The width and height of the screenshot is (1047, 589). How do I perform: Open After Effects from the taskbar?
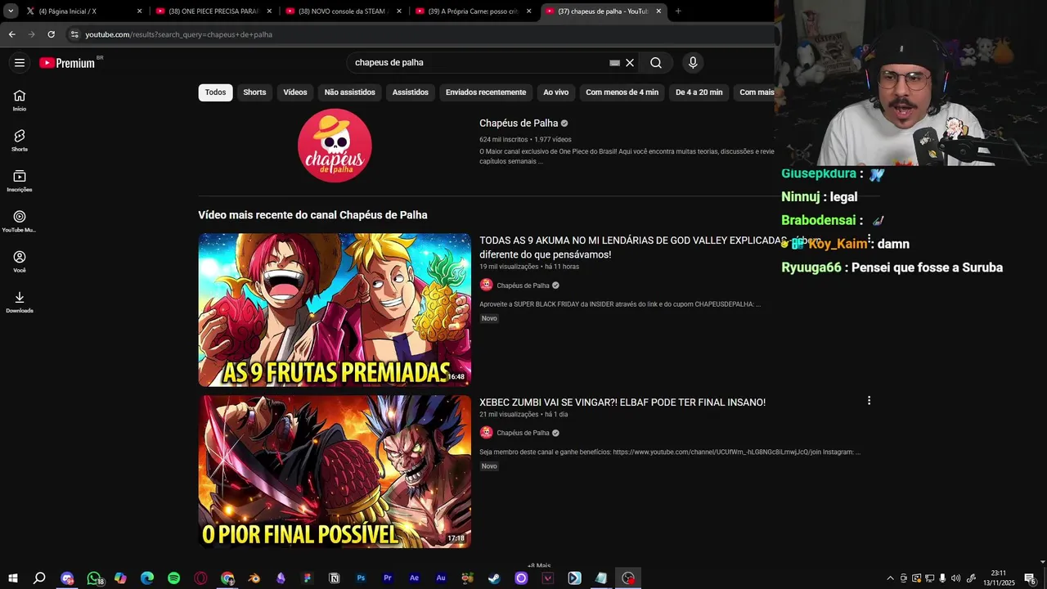414,578
